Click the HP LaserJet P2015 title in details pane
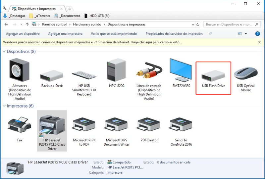The height and width of the screenshot is (179, 265). tap(58, 162)
